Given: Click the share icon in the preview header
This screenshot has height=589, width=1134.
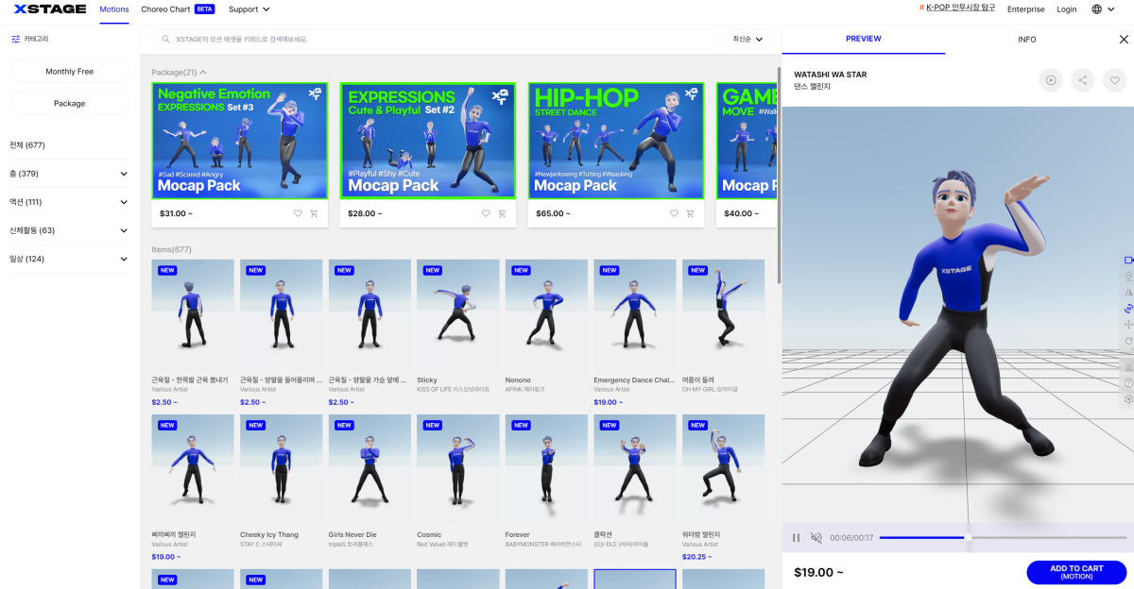Looking at the screenshot, I should [1083, 80].
